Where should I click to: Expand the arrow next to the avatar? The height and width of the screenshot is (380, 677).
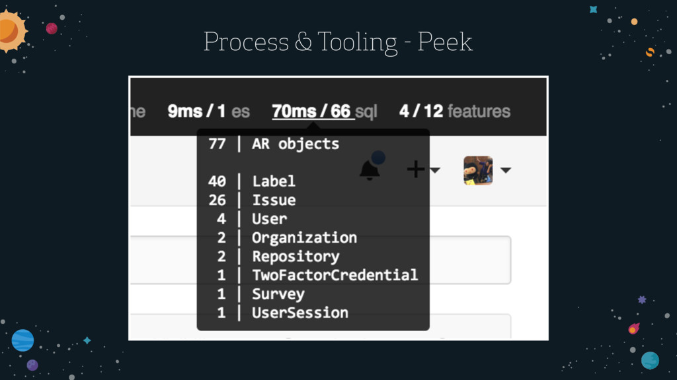(506, 170)
